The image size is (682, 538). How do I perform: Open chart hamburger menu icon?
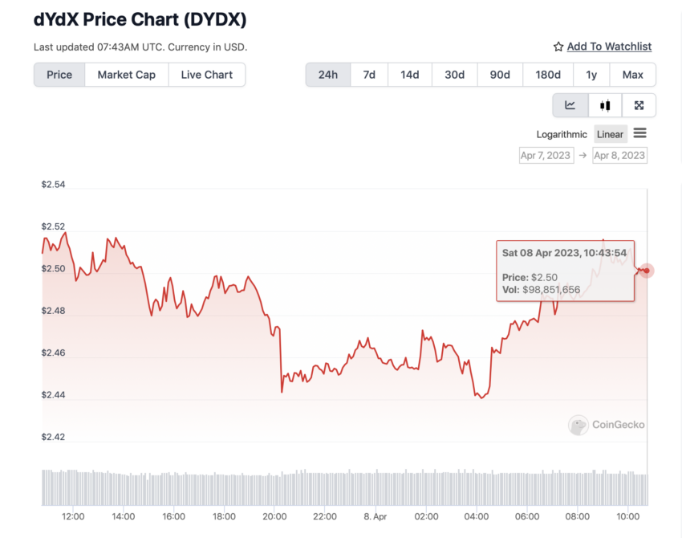pyautogui.click(x=639, y=133)
